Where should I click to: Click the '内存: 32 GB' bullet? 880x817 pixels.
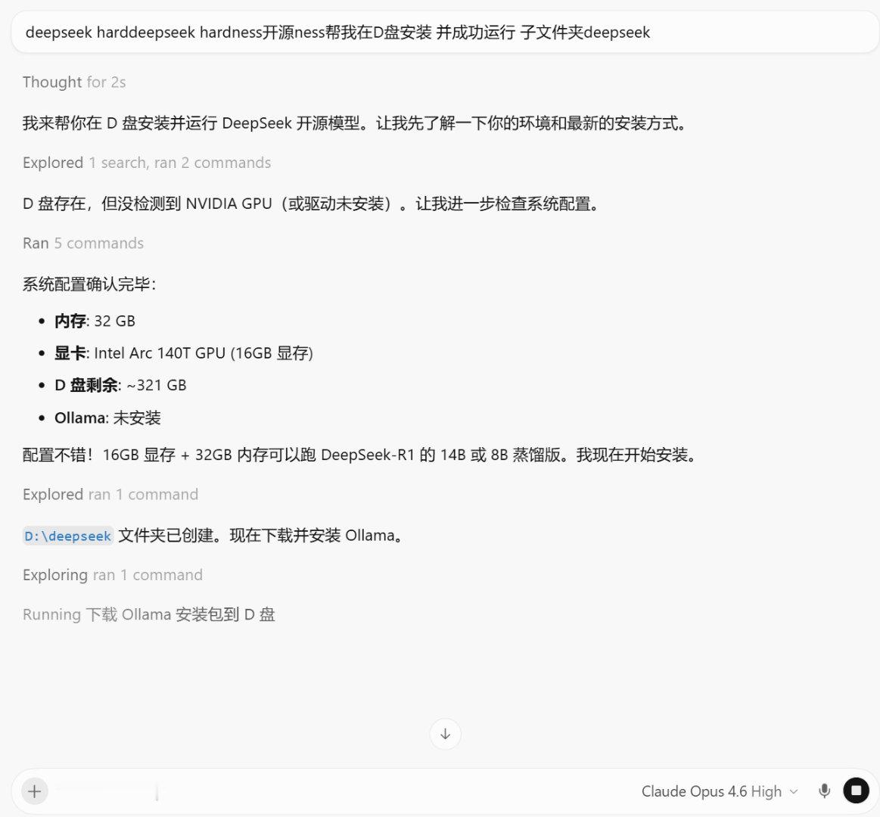point(95,321)
